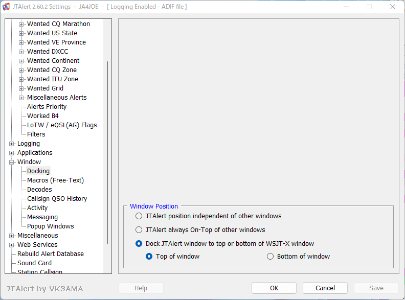Screen dimensions: 405x300
Task: Select Wanted DXCC label in tree
Action: [48, 52]
